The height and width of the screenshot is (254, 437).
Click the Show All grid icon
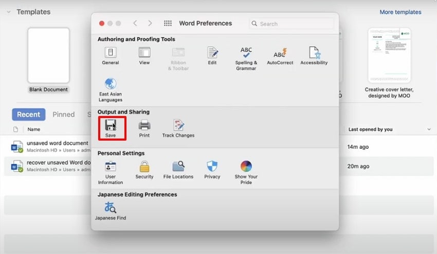point(168,24)
